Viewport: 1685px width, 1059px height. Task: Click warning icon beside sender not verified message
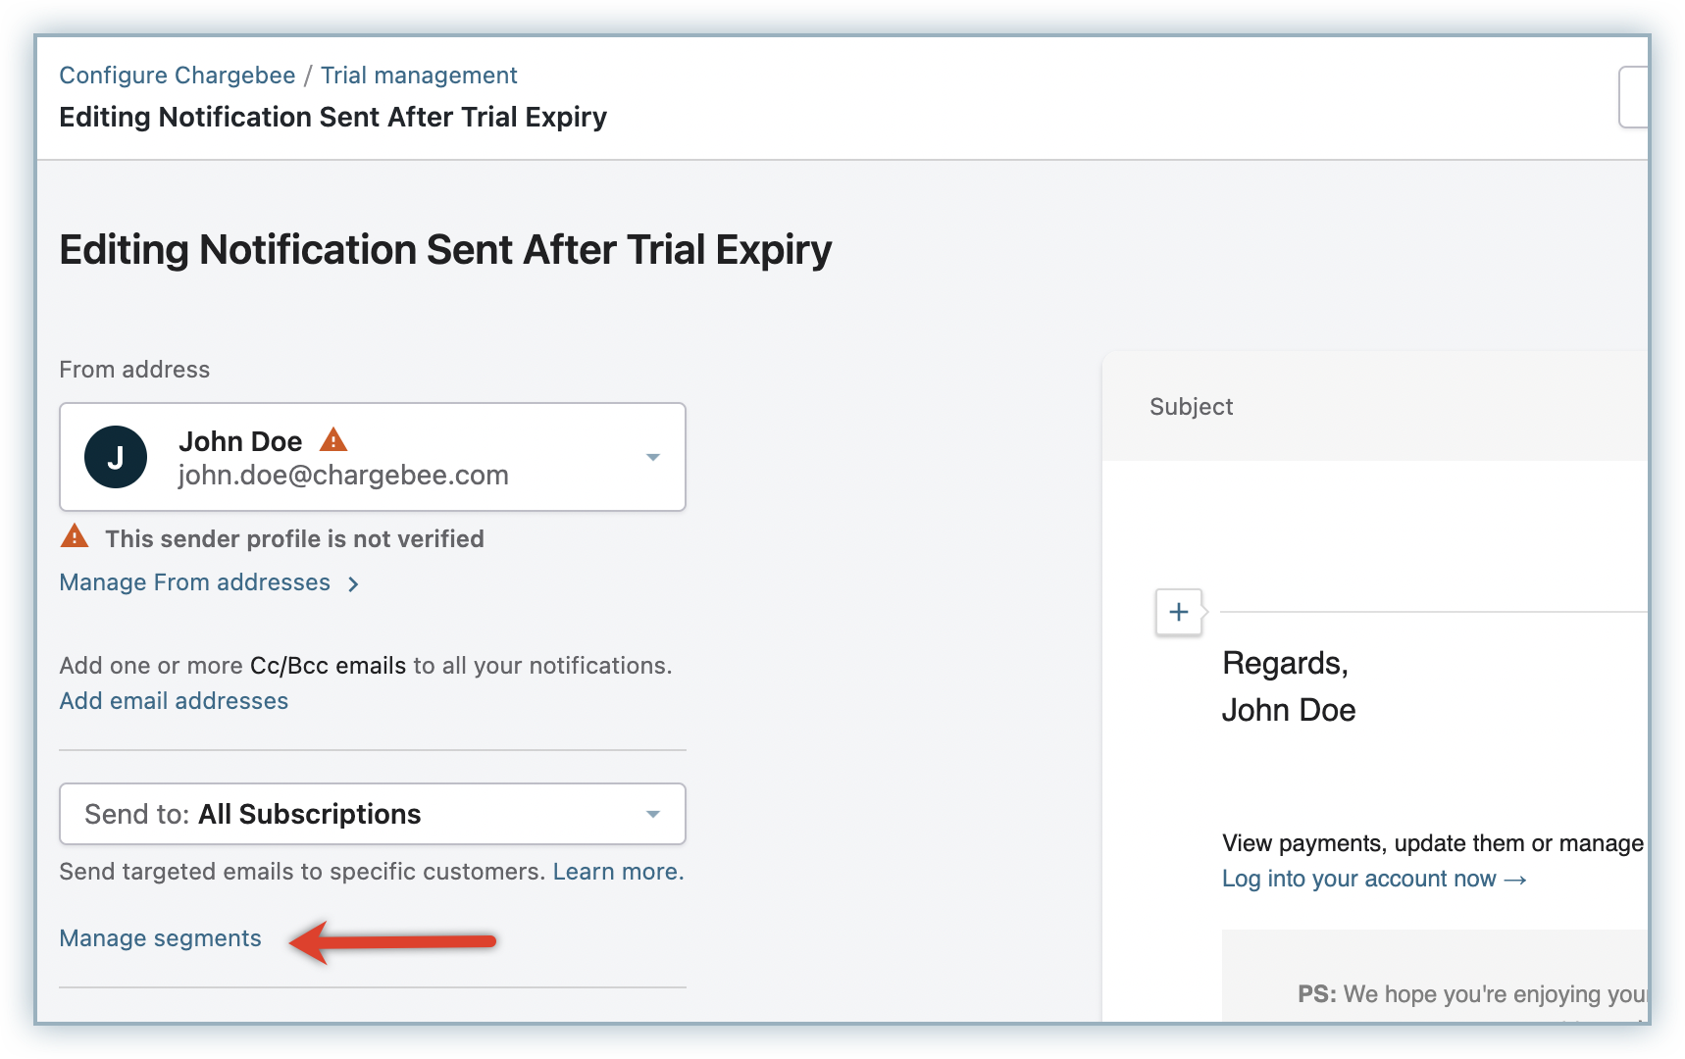pos(75,537)
